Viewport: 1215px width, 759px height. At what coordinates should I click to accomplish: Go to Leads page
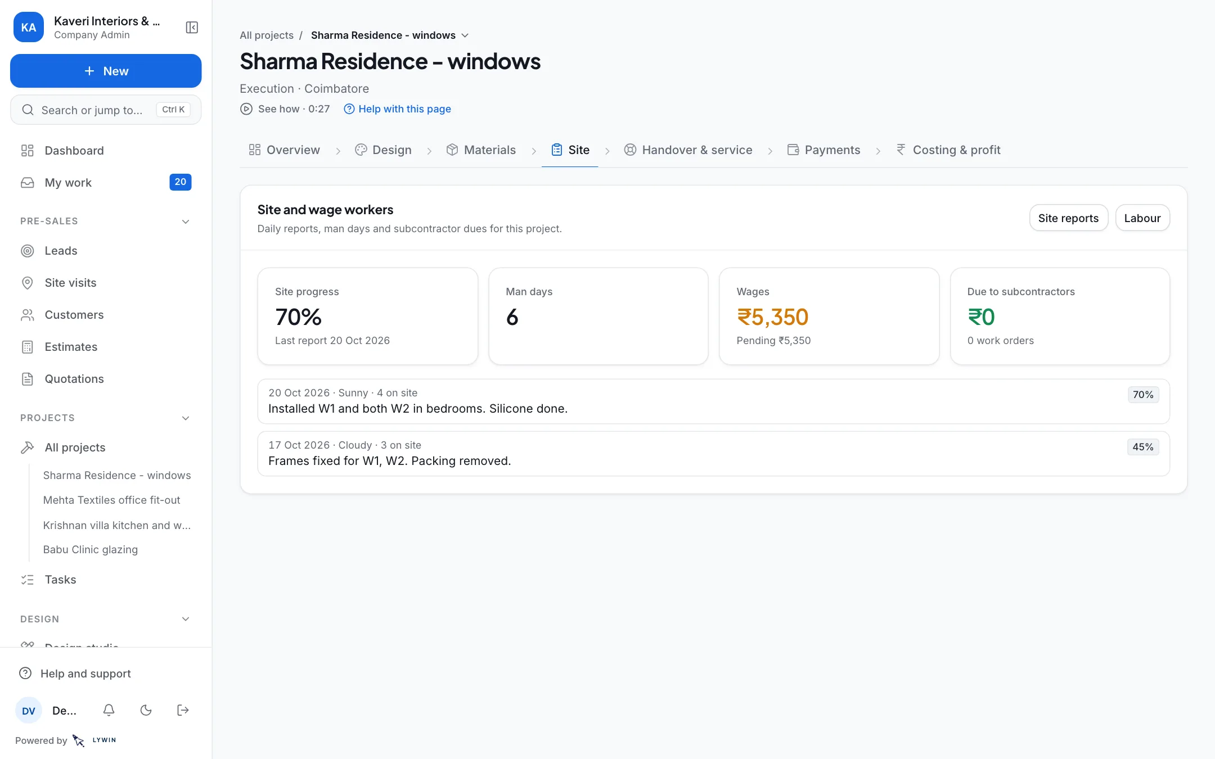[x=106, y=251]
